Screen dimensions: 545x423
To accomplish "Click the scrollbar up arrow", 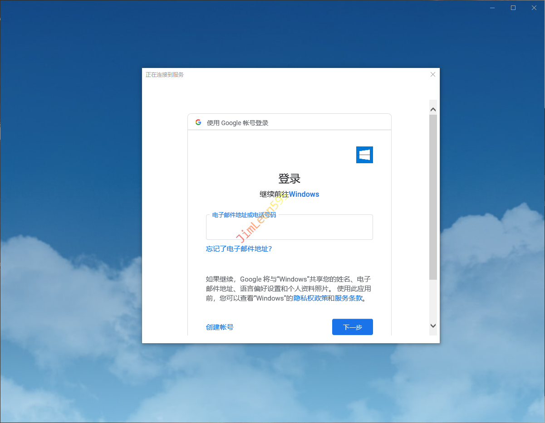I will click(x=433, y=110).
